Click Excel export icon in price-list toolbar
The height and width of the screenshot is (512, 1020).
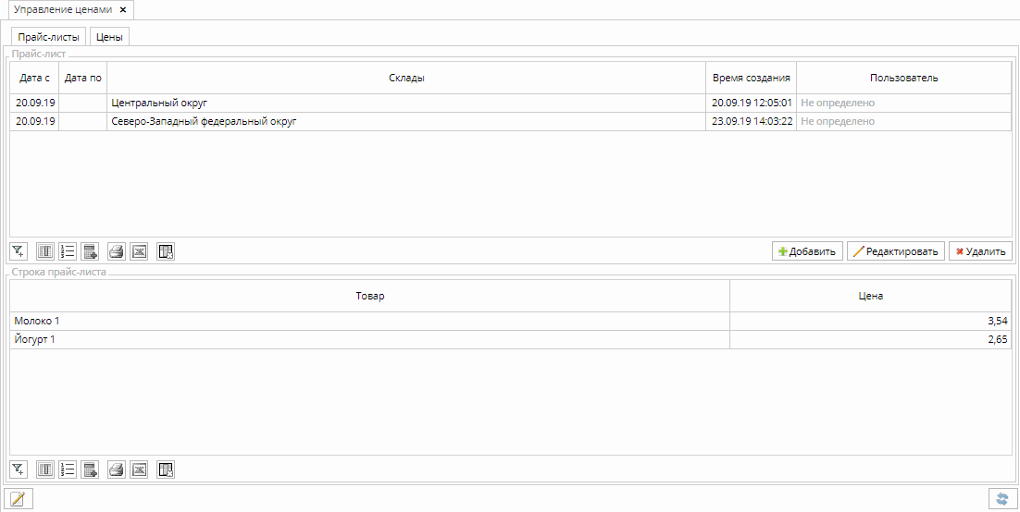(x=139, y=251)
